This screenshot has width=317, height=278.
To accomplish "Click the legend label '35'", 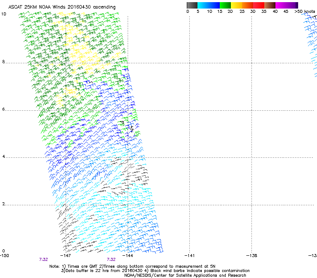I will (264, 12).
